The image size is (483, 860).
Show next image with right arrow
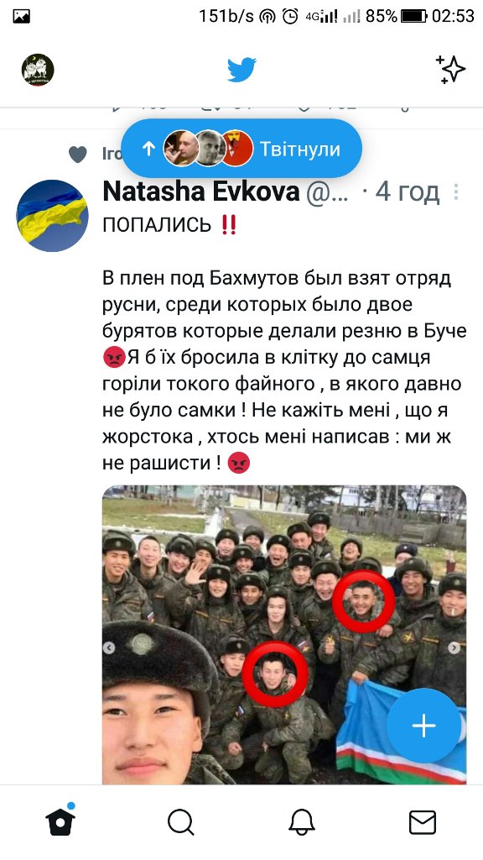coord(454,648)
